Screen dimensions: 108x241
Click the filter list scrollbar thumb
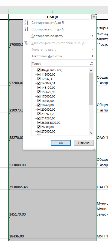click(x=91, y=89)
